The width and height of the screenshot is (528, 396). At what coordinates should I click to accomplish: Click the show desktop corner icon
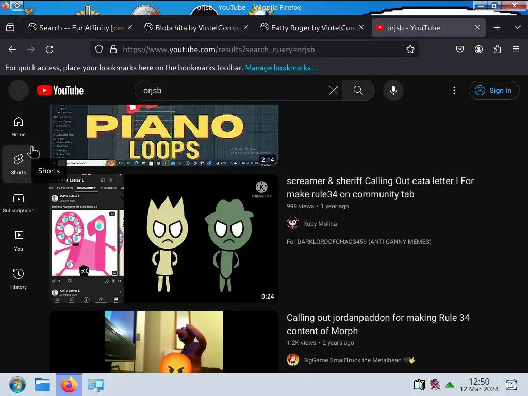511,384
